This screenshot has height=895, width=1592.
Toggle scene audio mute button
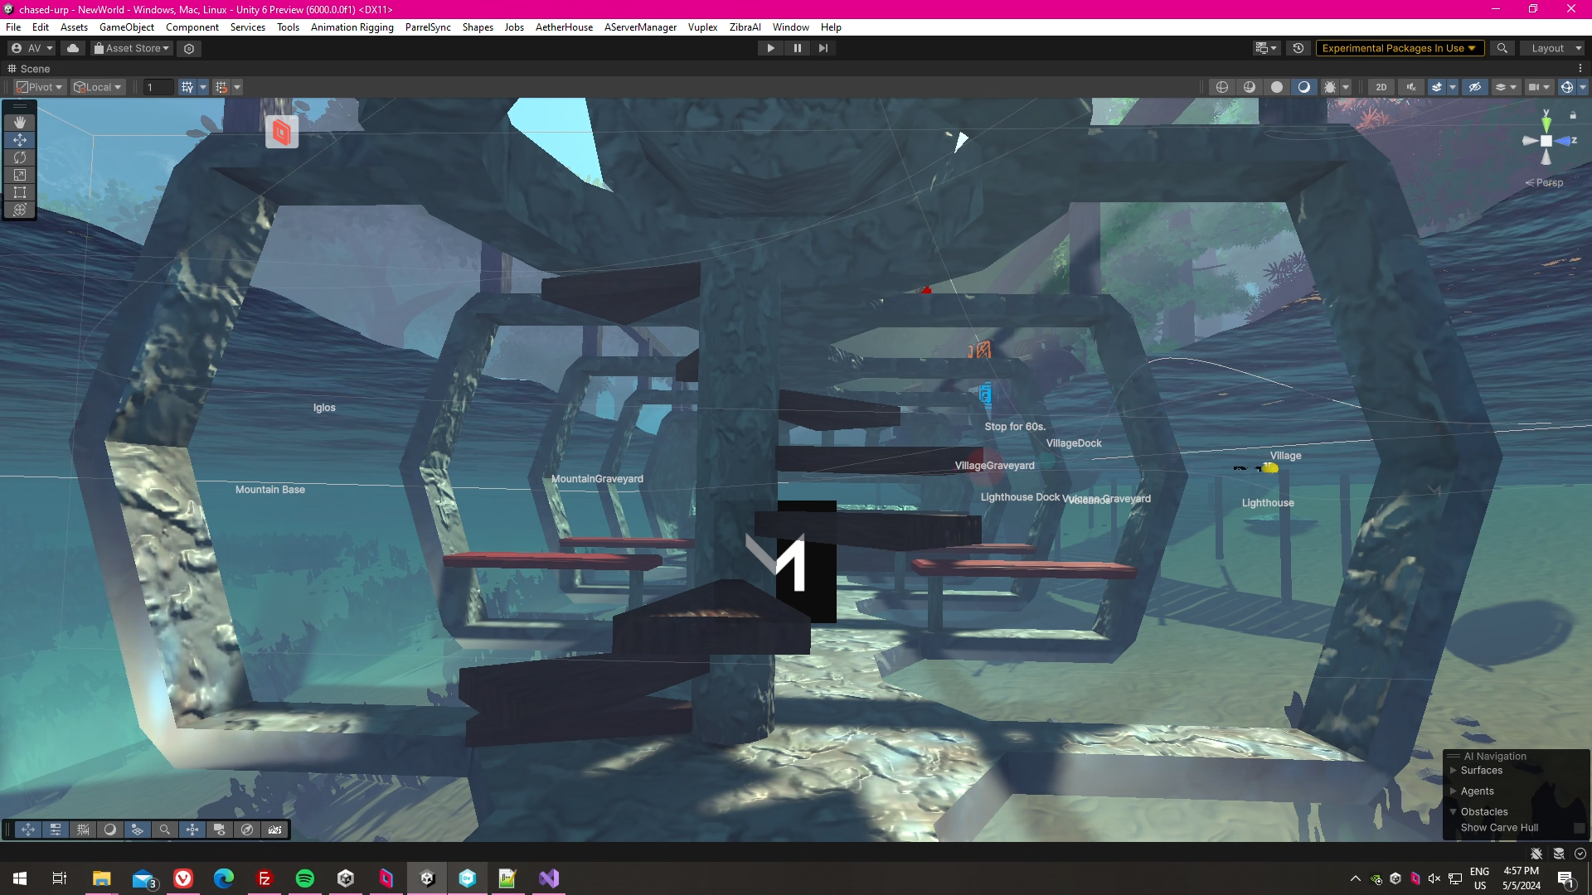[1410, 87]
